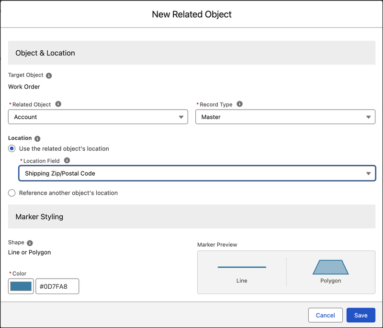This screenshot has height=328, width=383.
Task: Expand the Location Field dropdown
Action: click(x=197, y=173)
